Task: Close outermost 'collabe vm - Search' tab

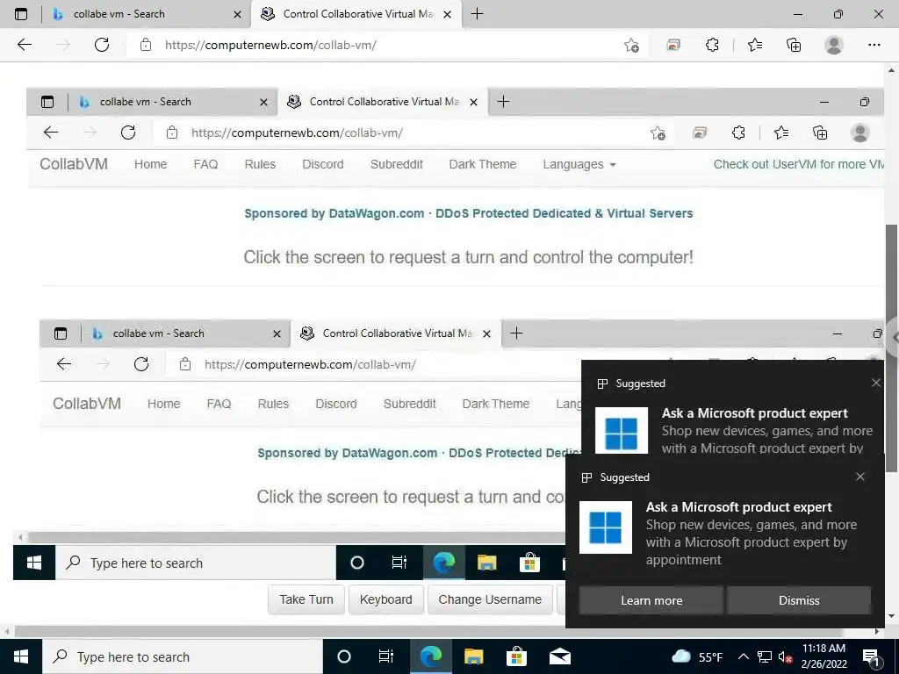Action: (x=237, y=14)
